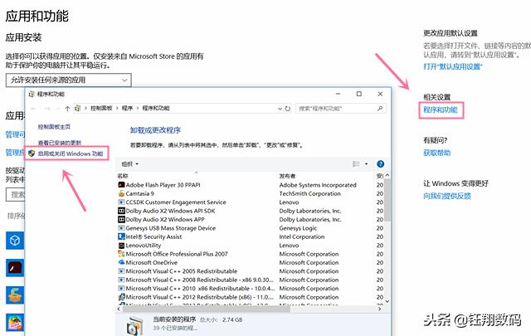Select Genesys USB Mass Storage Device
The width and height of the screenshot is (531, 336).
[x=171, y=228]
